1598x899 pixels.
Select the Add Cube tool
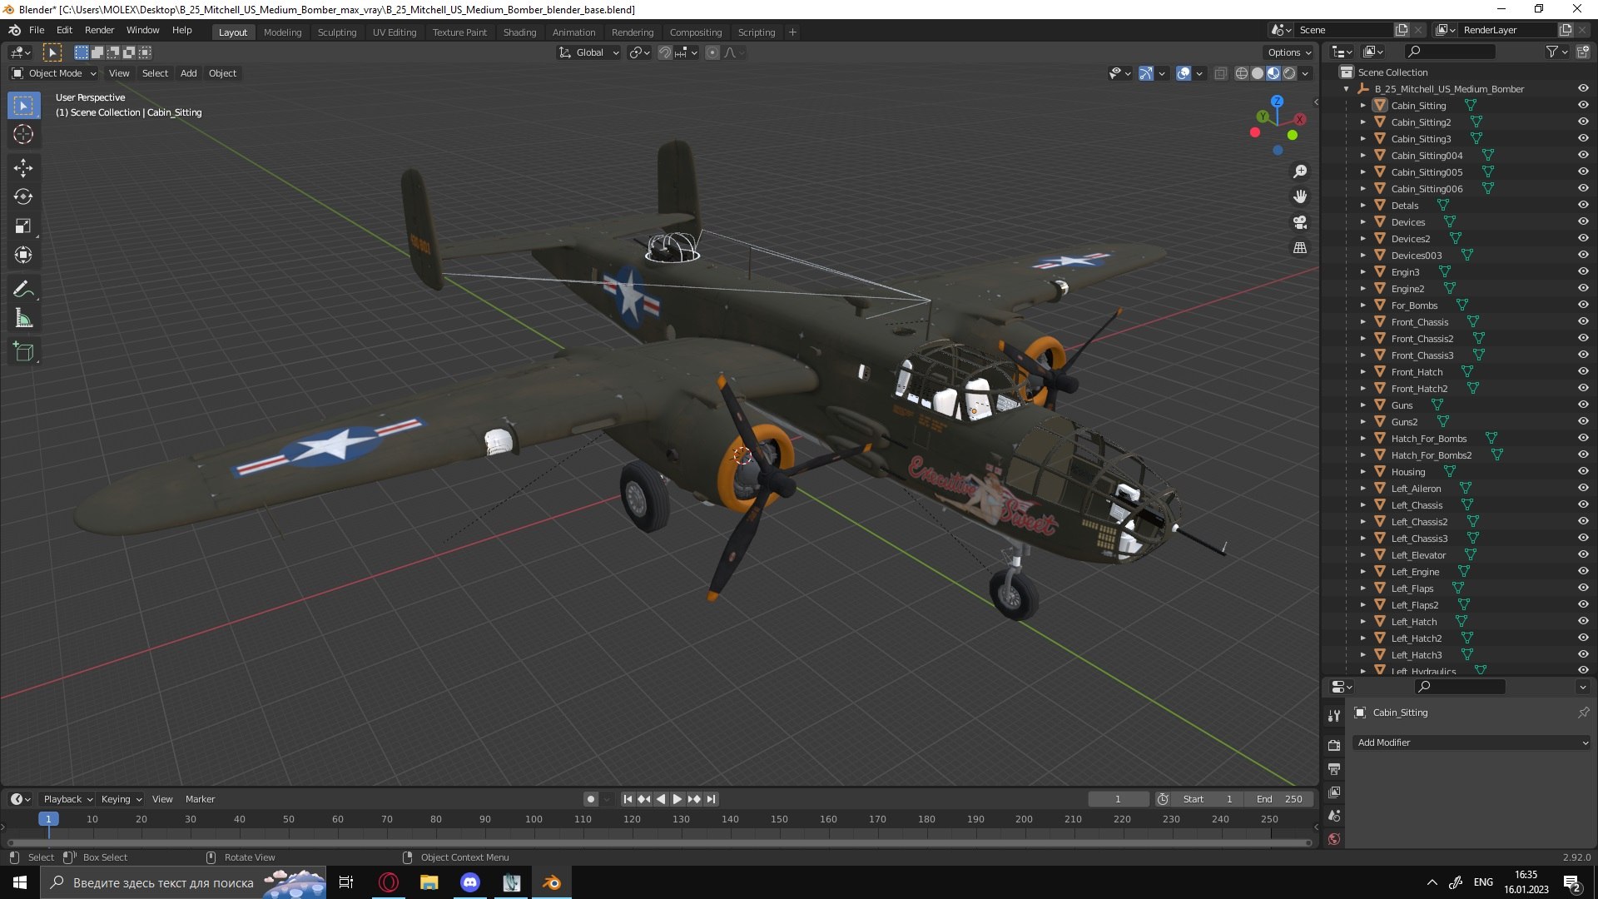[x=23, y=352]
